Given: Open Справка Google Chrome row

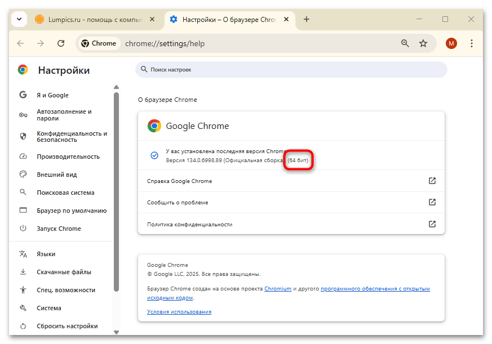Looking at the screenshot, I should 291,181.
